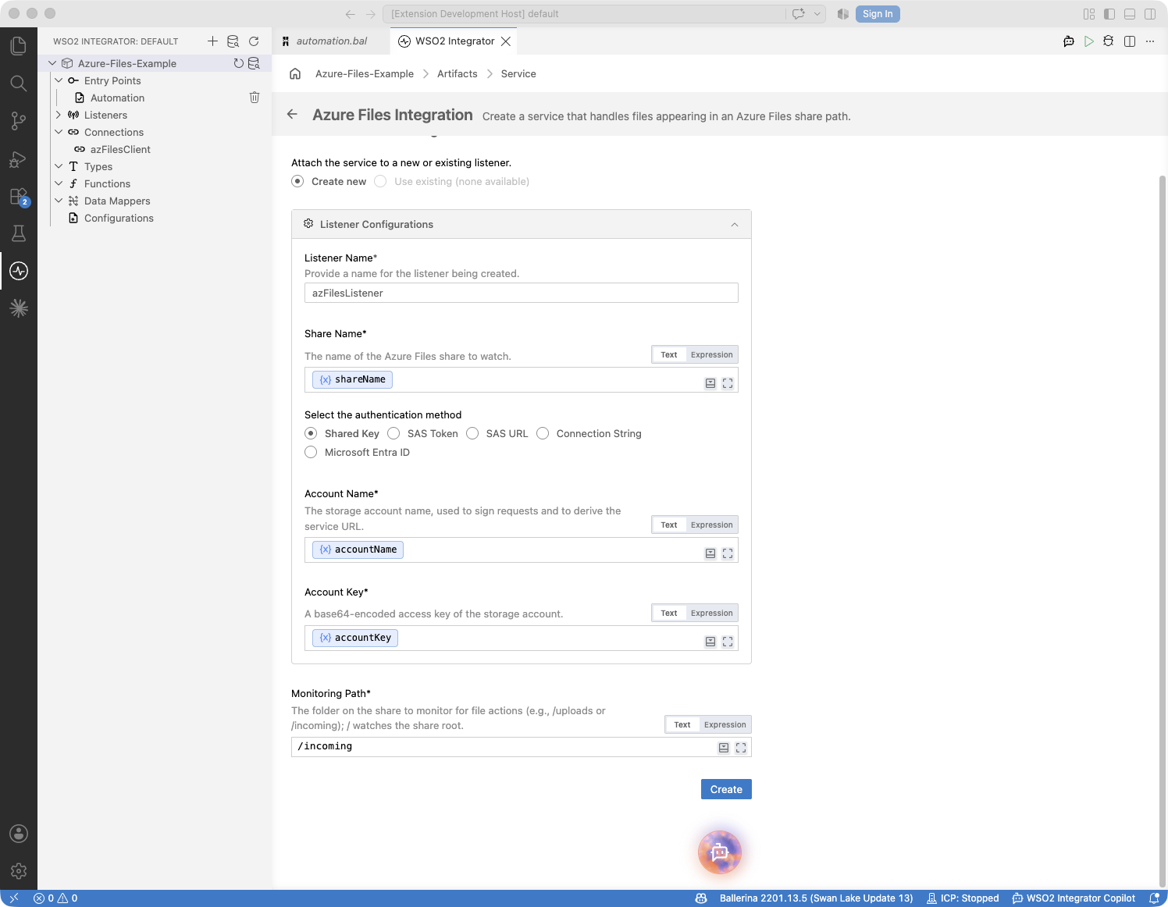
Task: Delete the Automation entry point
Action: pos(255,98)
